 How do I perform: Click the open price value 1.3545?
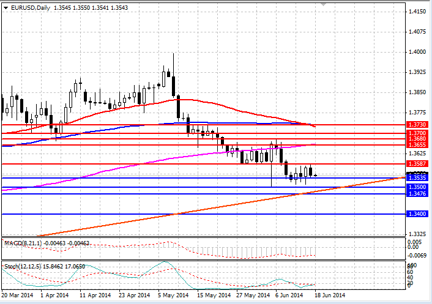click(62, 8)
